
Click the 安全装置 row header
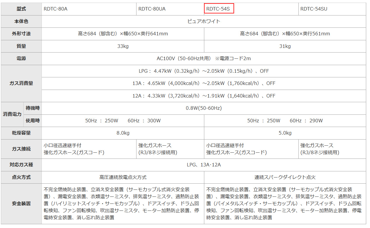(x=21, y=203)
